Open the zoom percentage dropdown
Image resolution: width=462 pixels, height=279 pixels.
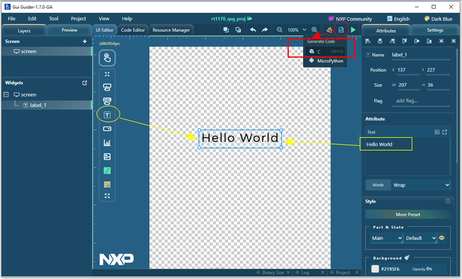coord(304,30)
